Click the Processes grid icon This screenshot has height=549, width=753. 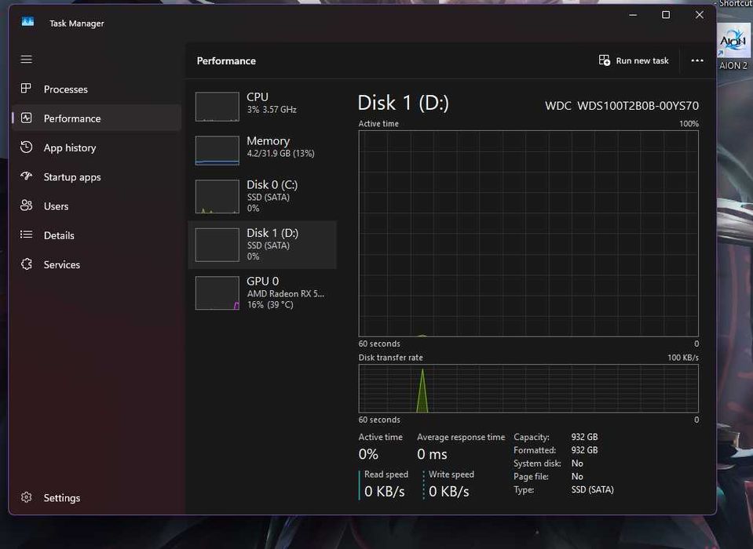click(x=26, y=88)
